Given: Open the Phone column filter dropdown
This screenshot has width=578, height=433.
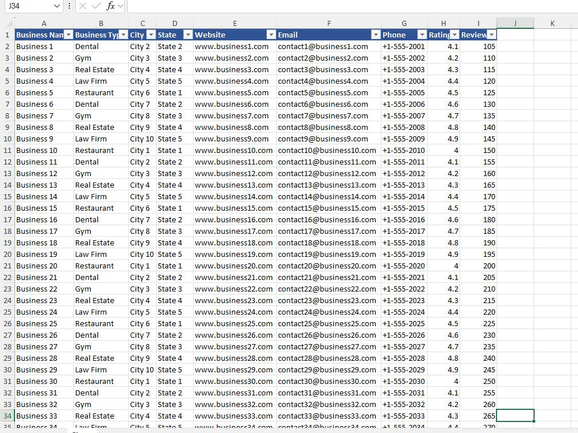Looking at the screenshot, I should (x=422, y=35).
